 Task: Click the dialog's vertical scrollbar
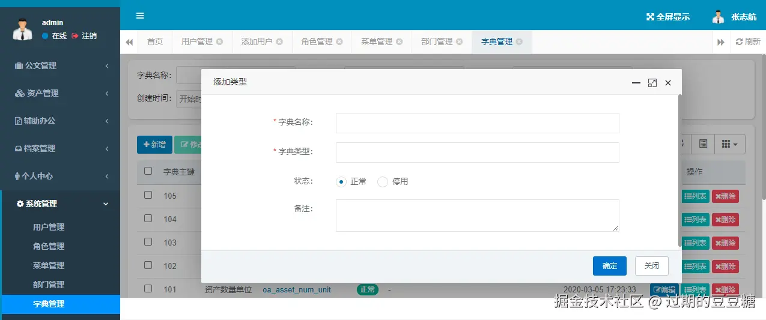(680, 171)
